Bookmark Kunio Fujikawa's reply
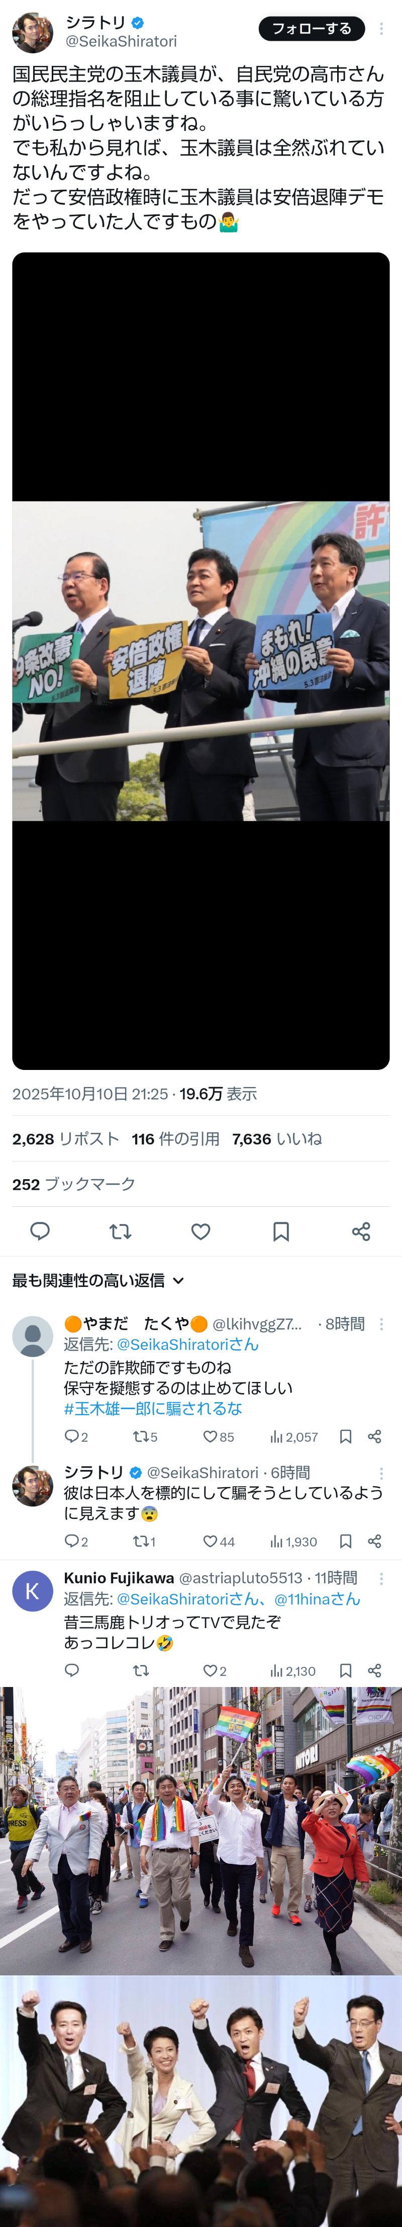The image size is (402, 2227). (x=345, y=1671)
